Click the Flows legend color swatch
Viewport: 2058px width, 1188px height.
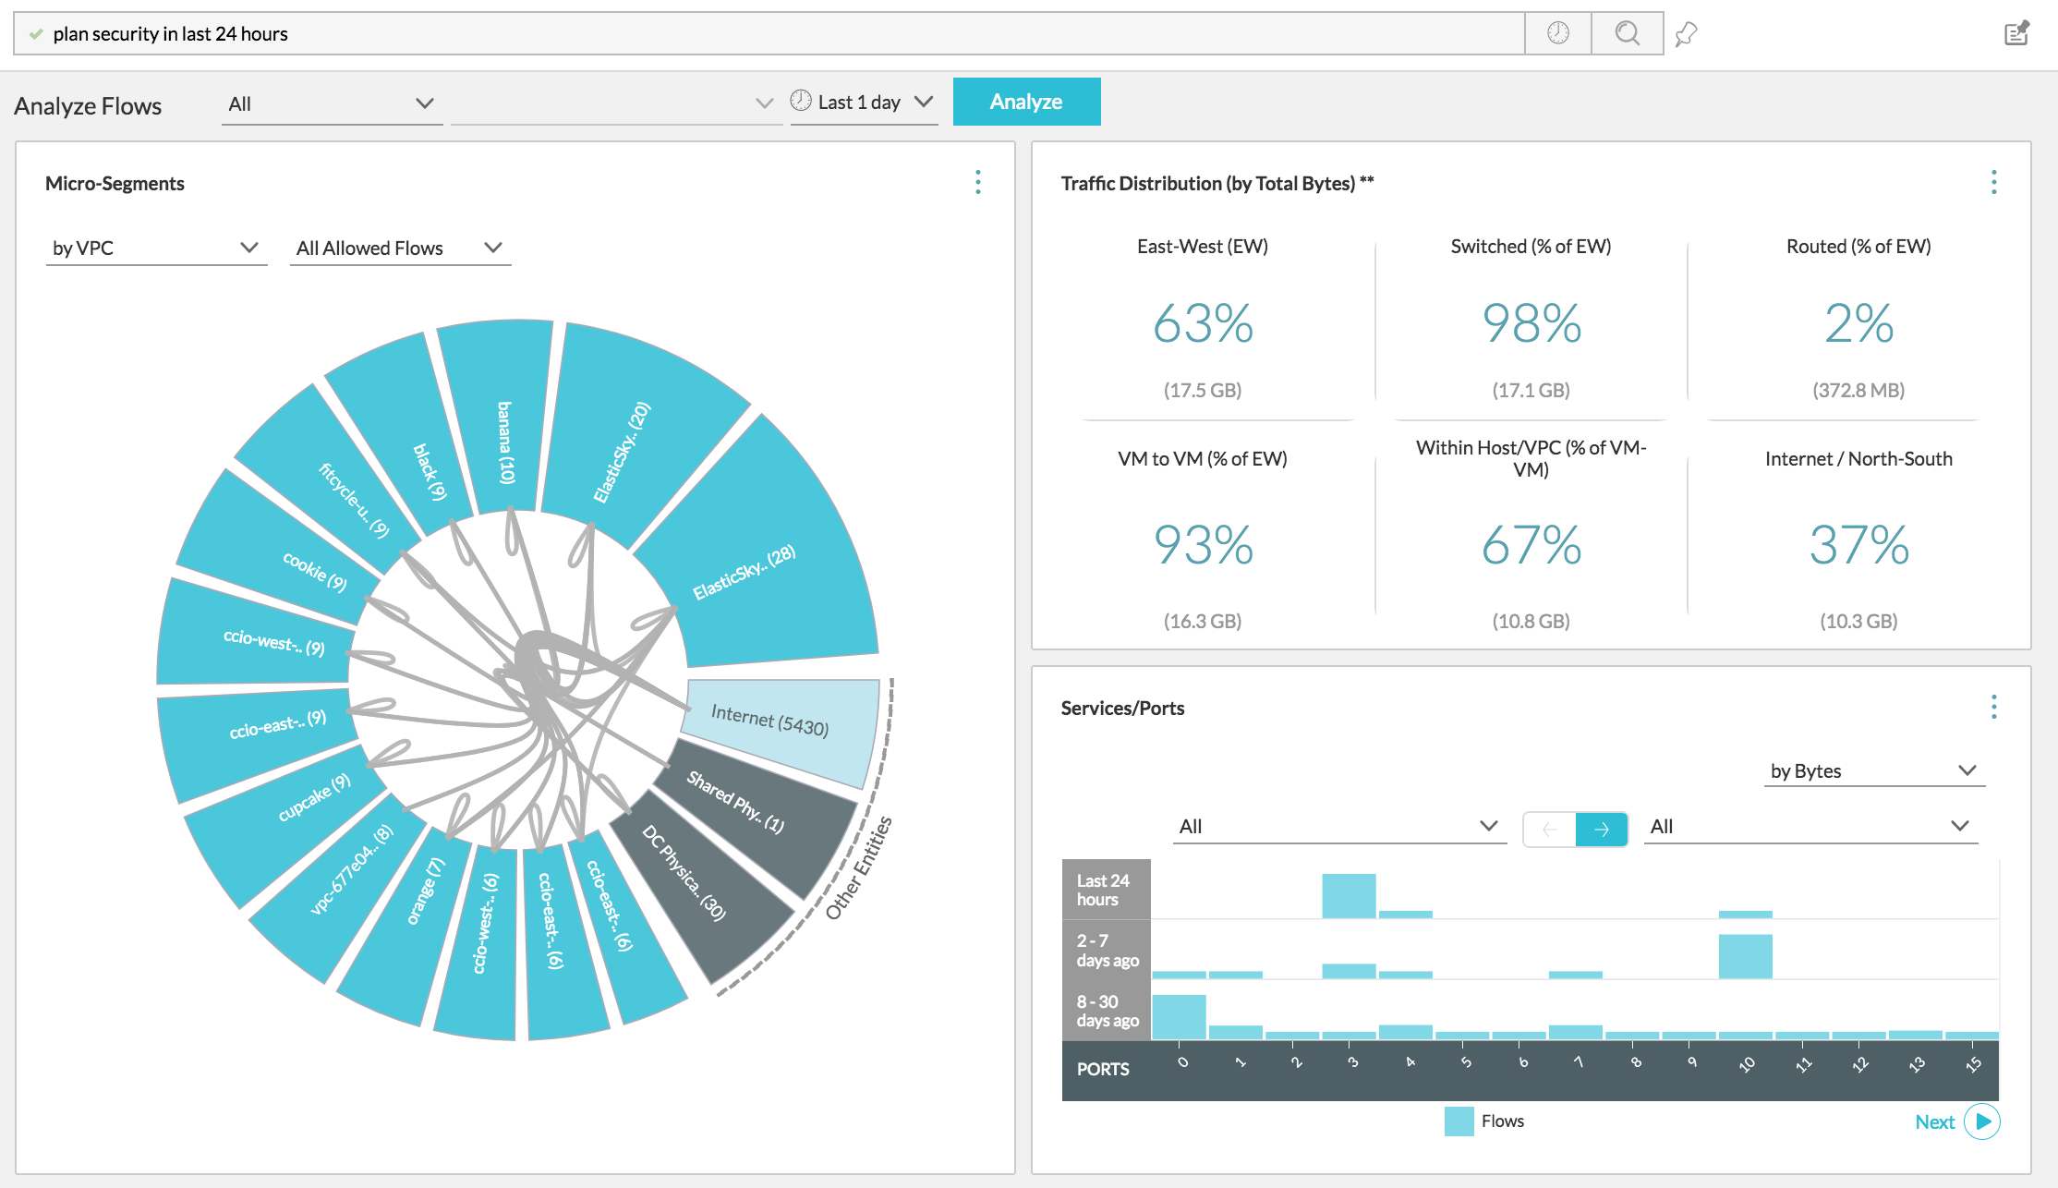[1459, 1121]
